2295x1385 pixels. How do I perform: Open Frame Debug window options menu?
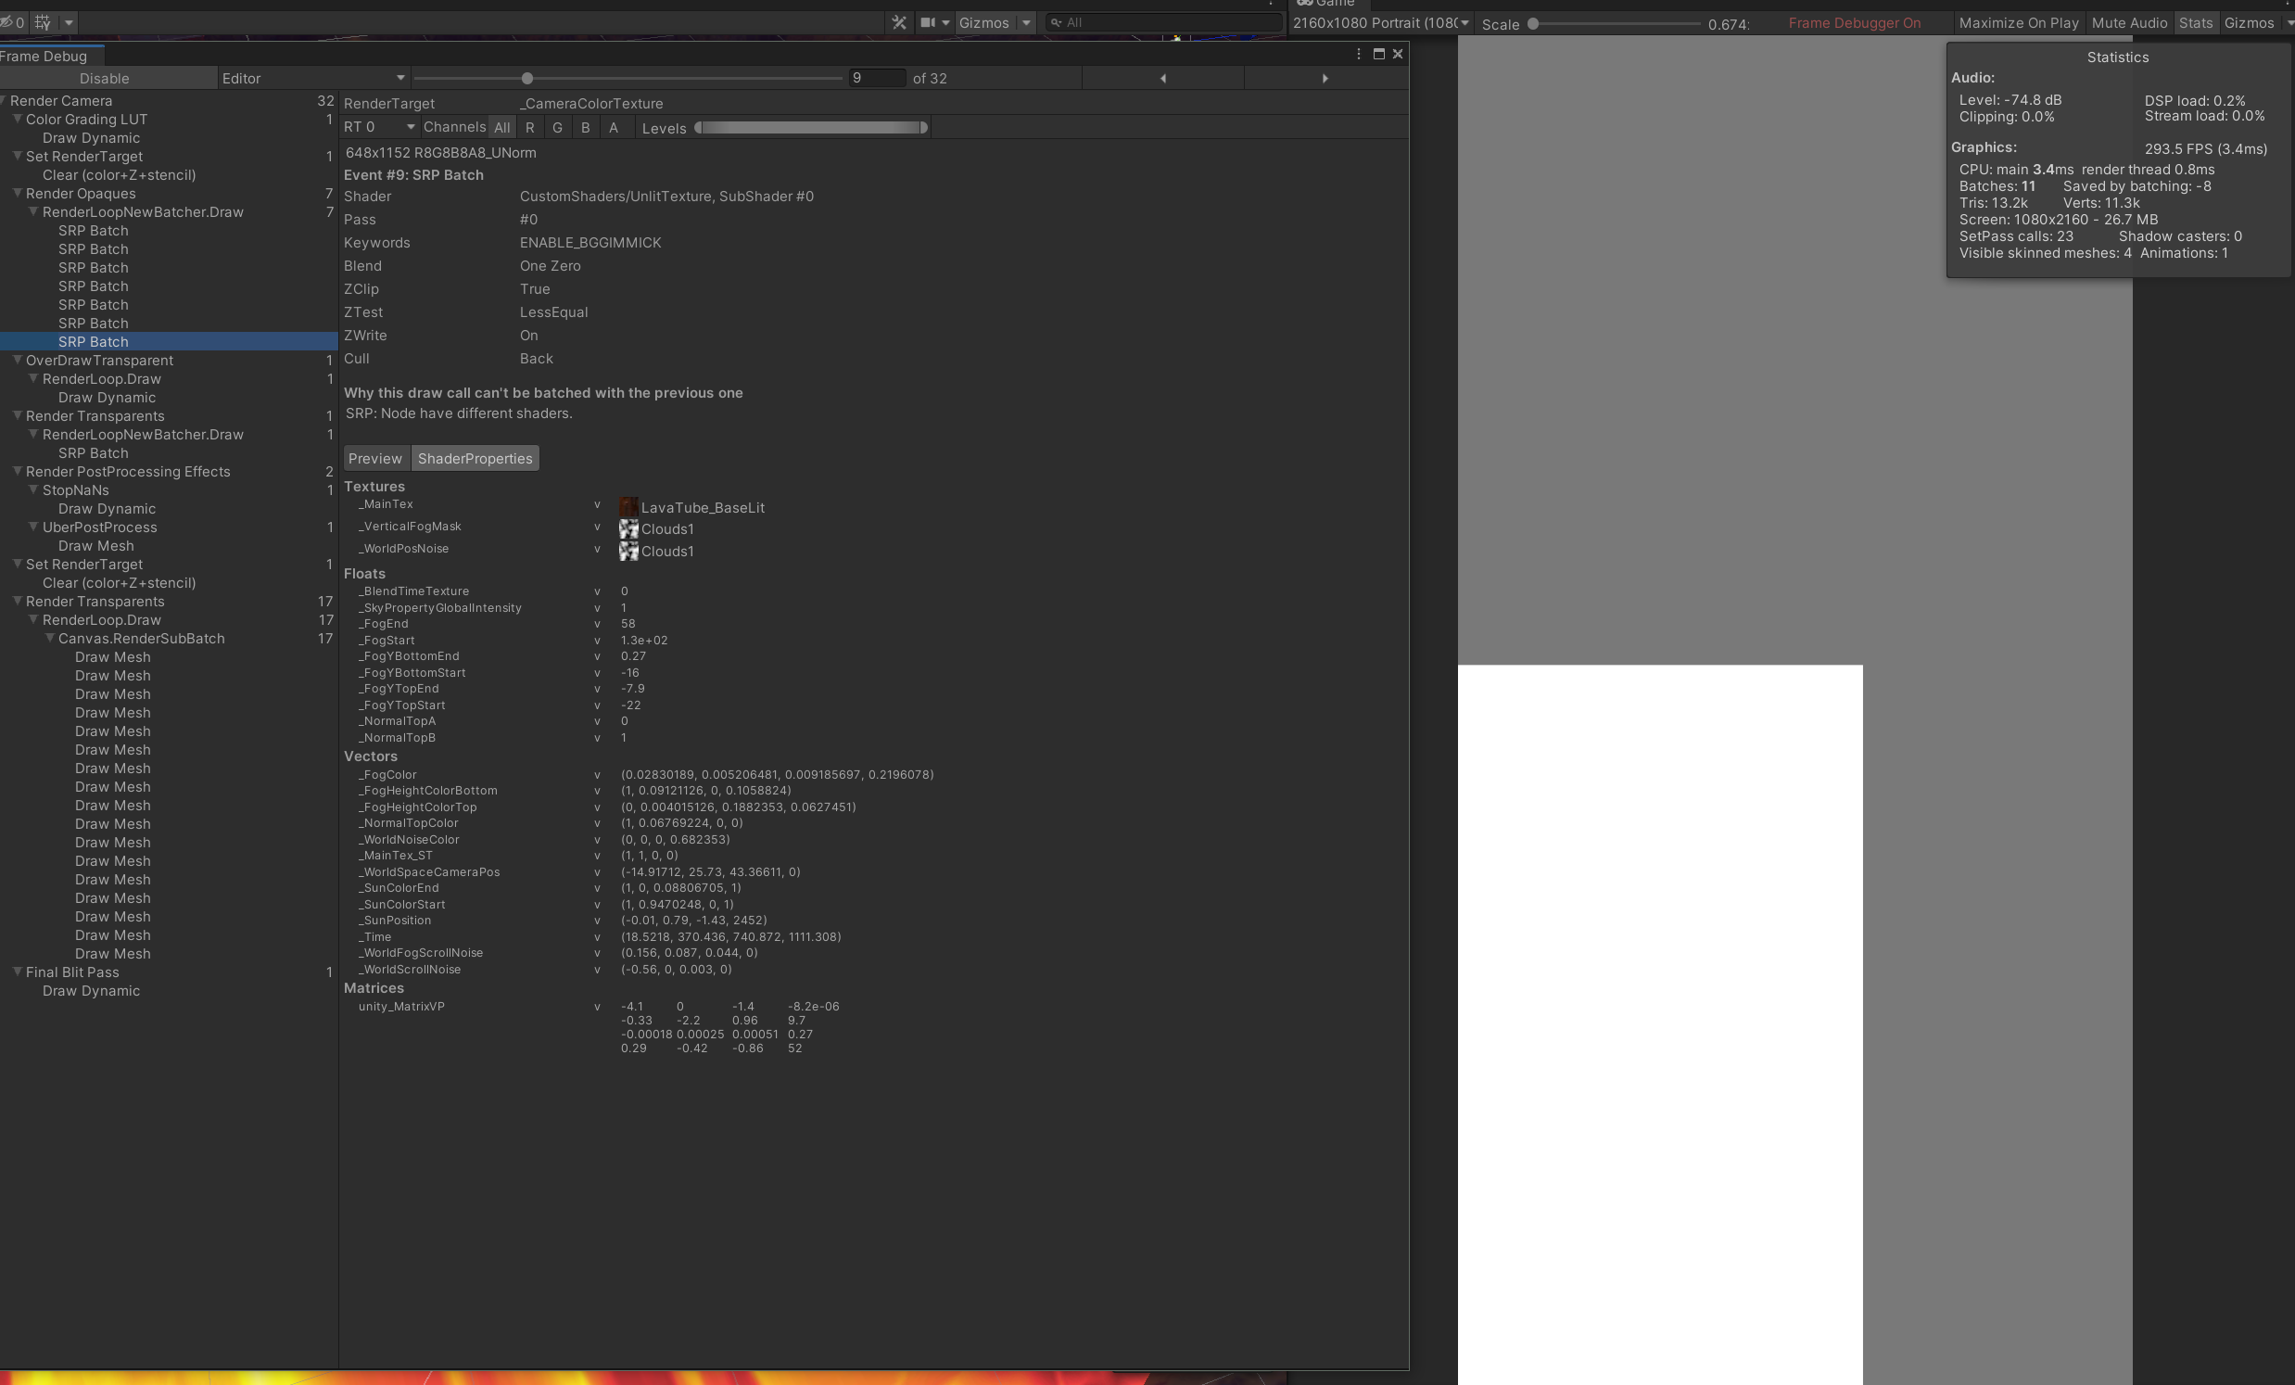[x=1358, y=54]
